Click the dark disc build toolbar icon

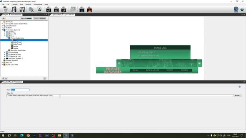click(x=82, y=10)
